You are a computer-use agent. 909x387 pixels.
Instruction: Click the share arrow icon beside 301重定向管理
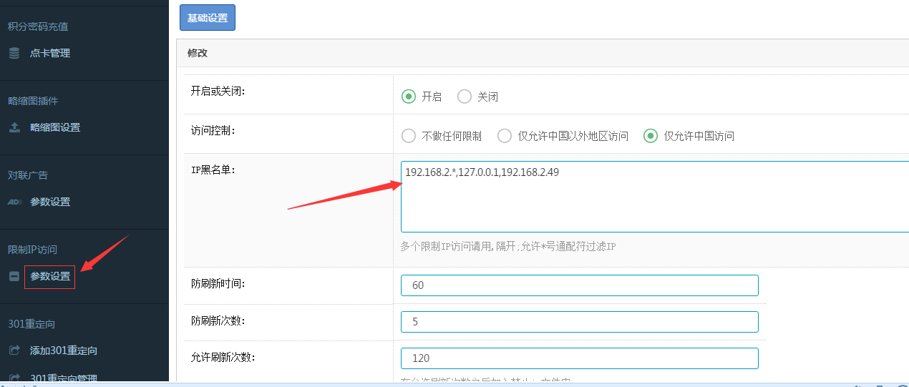[x=14, y=378]
